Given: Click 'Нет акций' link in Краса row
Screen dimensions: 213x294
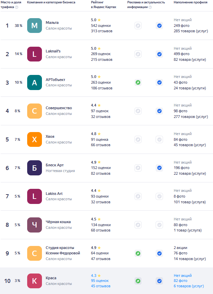Looking at the screenshot, I should 183,276.
